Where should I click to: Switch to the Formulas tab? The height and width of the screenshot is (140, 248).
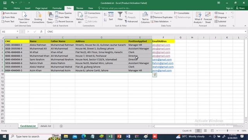(57, 8)
